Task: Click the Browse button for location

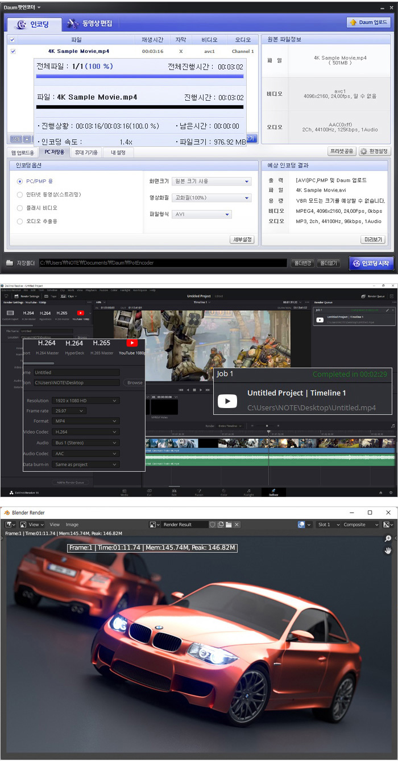Action: click(x=135, y=382)
